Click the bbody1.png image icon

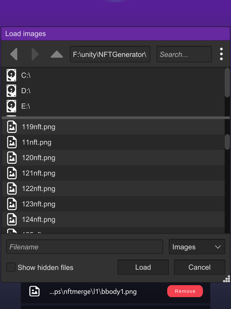pos(34,291)
